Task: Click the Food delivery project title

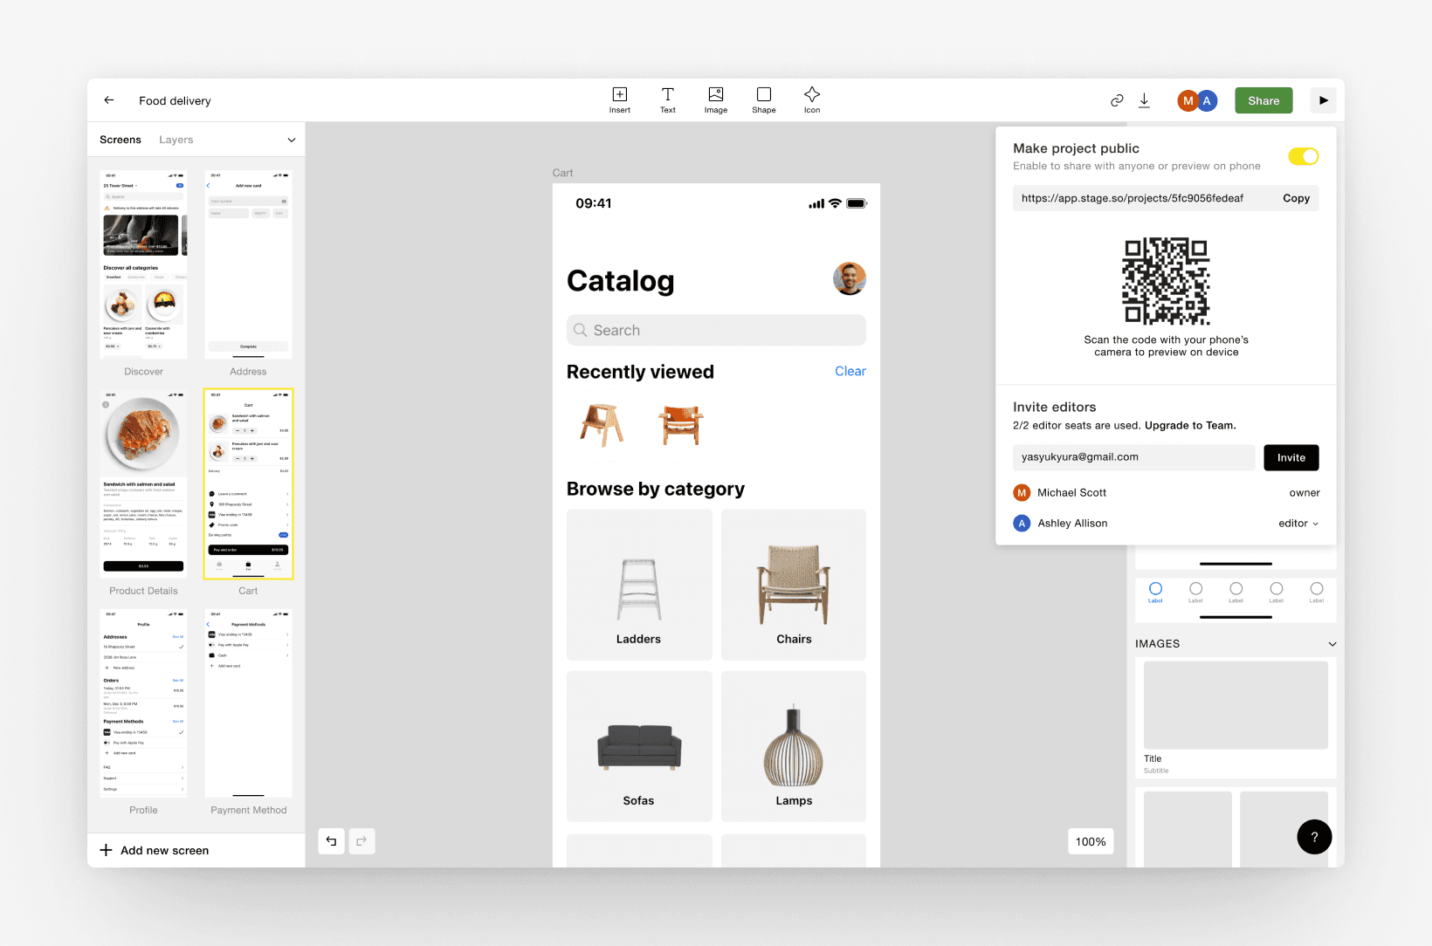Action: pyautogui.click(x=175, y=100)
